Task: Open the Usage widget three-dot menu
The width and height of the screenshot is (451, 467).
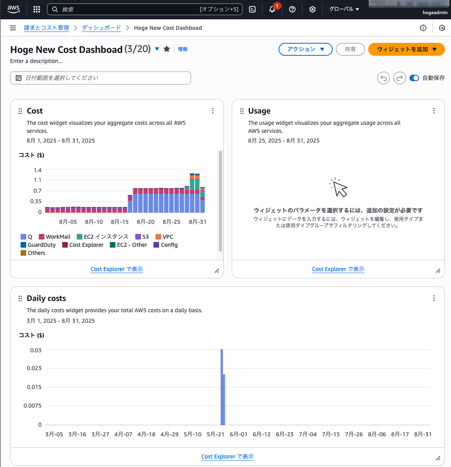Action: coord(434,111)
